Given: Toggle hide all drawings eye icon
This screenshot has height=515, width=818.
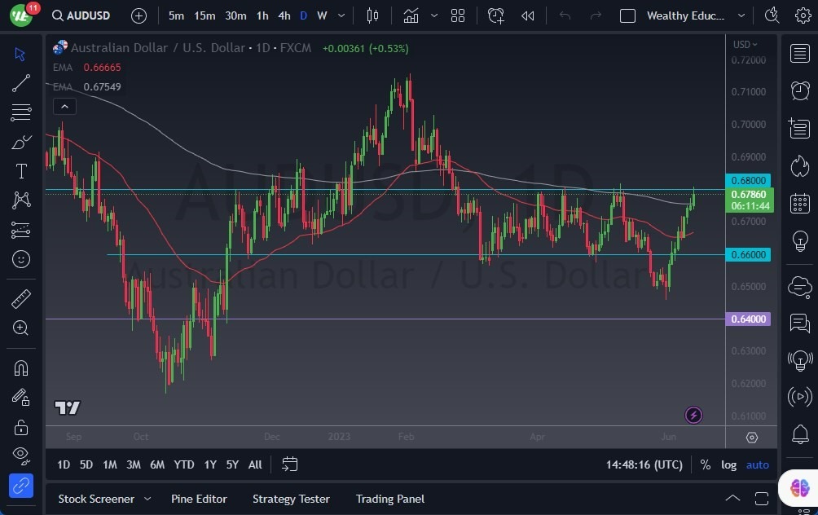Looking at the screenshot, I should (20, 456).
